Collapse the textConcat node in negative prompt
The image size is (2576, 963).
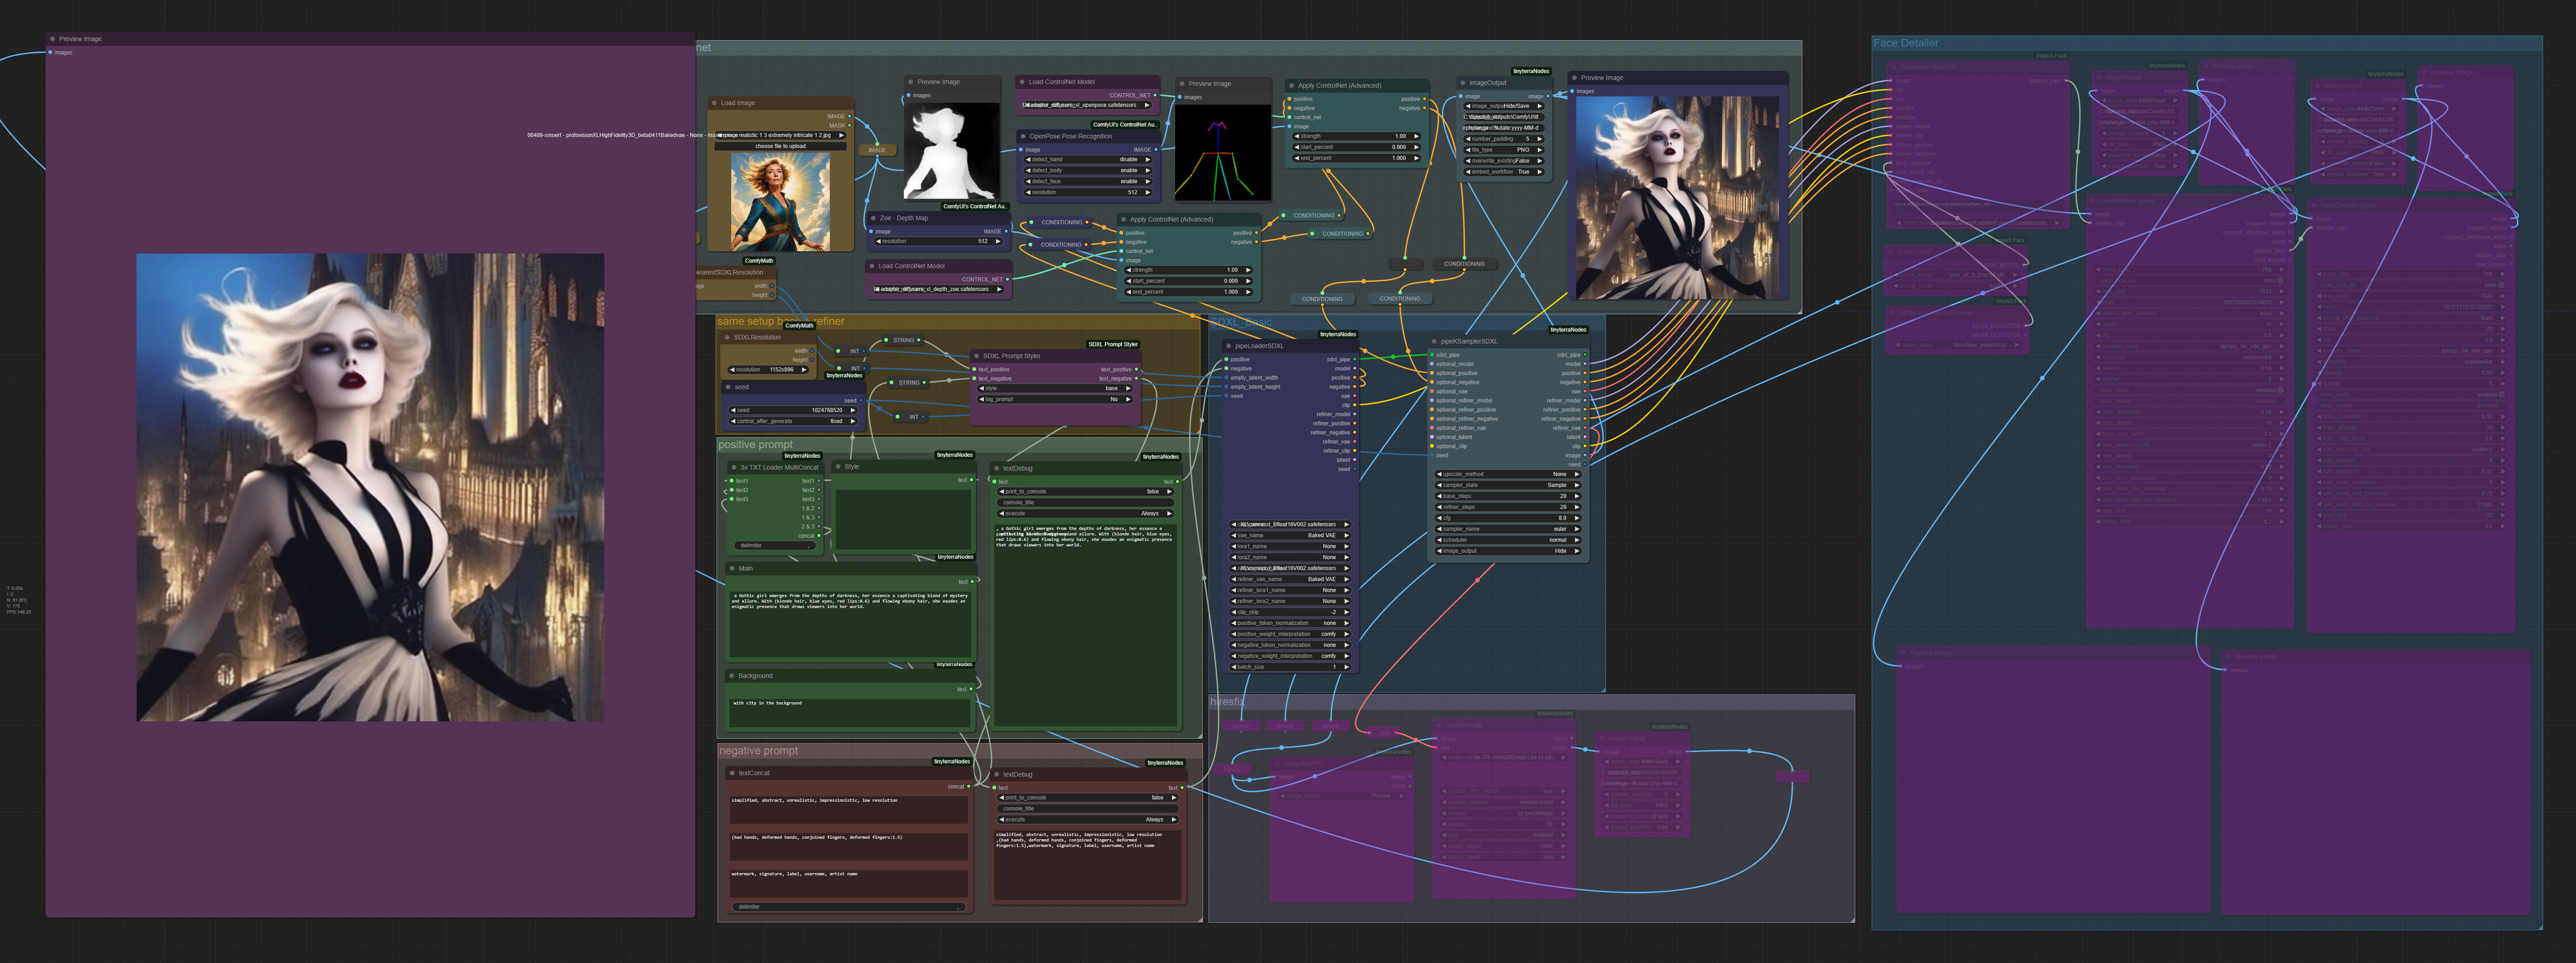tap(732, 773)
